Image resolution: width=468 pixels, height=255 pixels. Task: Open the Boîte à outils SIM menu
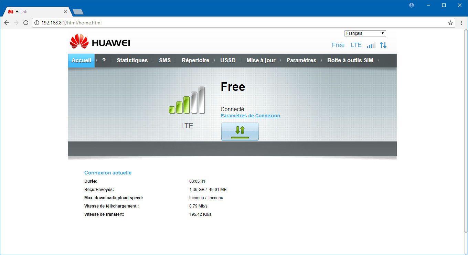(350, 61)
